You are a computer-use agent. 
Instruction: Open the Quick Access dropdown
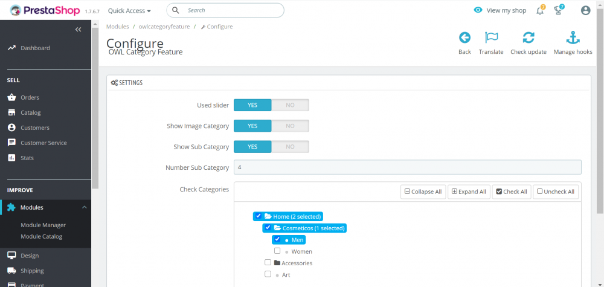[x=129, y=11]
